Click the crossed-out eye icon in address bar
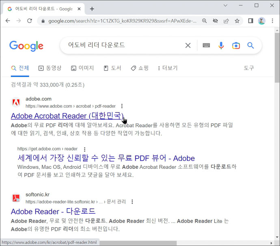Screen dimensions: 280x246 click(215, 21)
